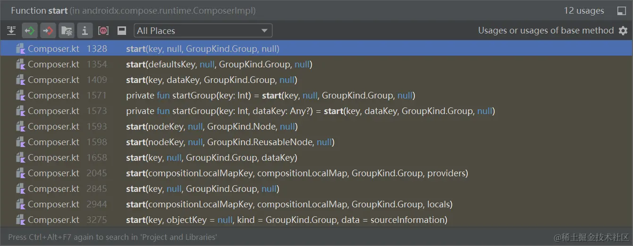Toggle the read access filter
Image resolution: width=633 pixels, height=246 pixels.
point(30,31)
